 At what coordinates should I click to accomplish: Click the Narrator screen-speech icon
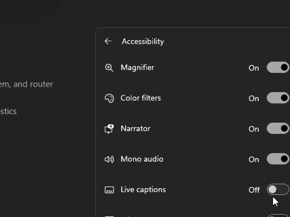coord(109,129)
